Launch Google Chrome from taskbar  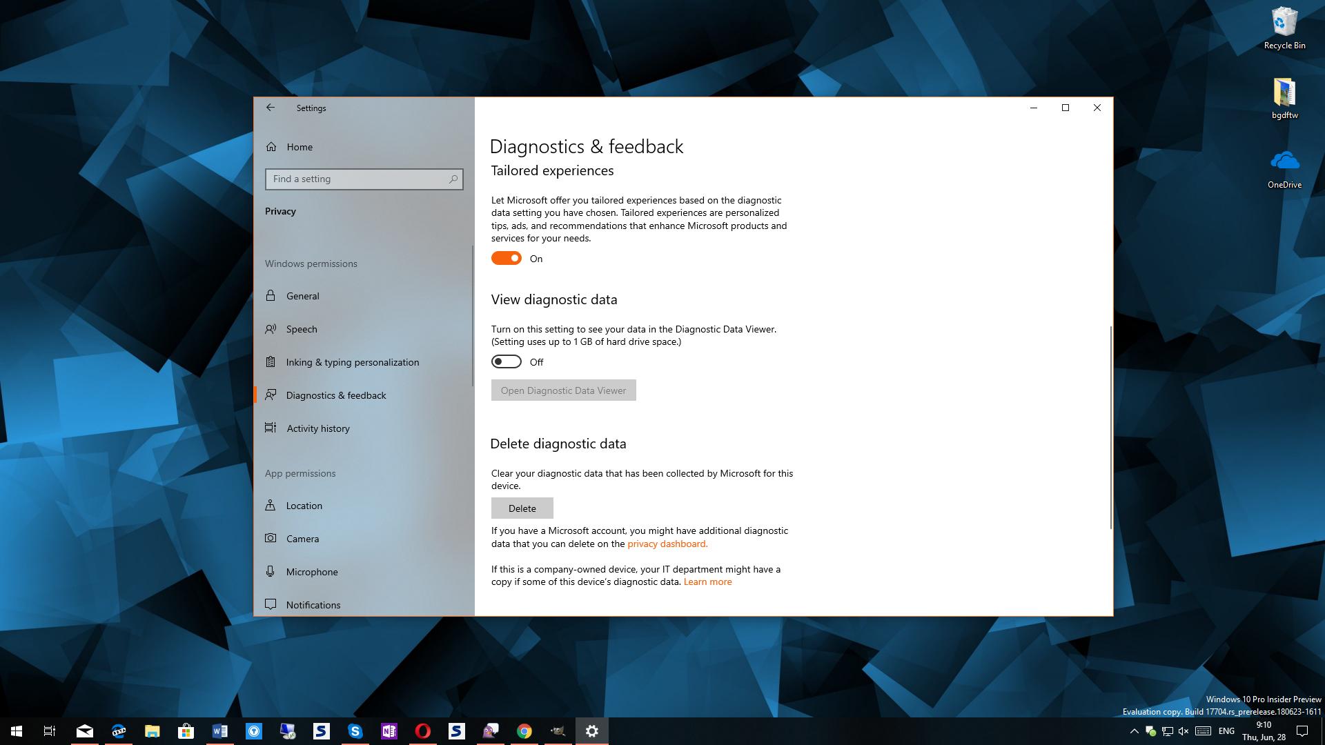[524, 731]
